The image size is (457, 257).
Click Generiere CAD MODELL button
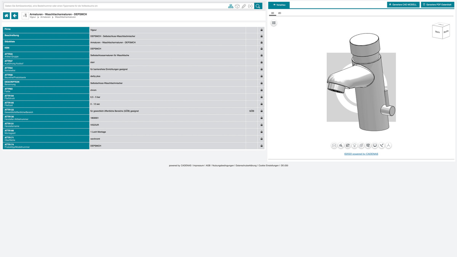coord(403,5)
